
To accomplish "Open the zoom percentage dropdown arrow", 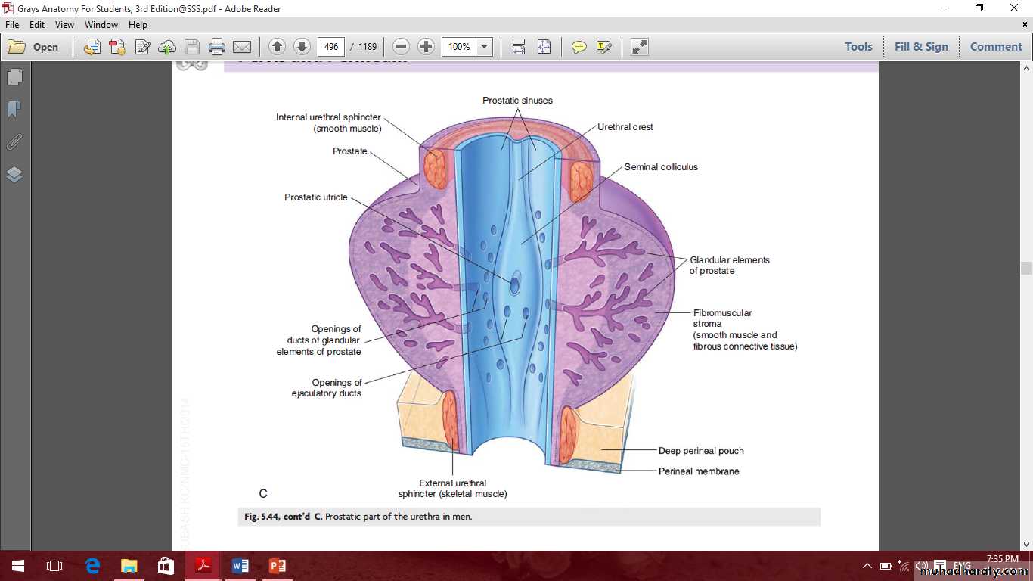I will [485, 47].
